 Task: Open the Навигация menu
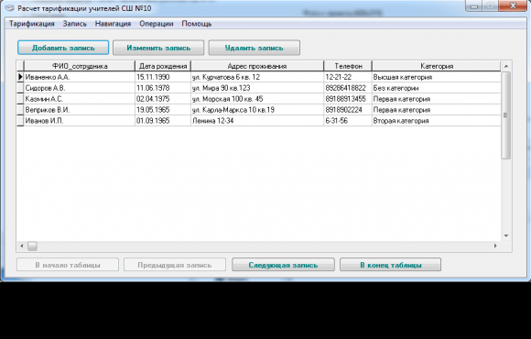tap(113, 24)
